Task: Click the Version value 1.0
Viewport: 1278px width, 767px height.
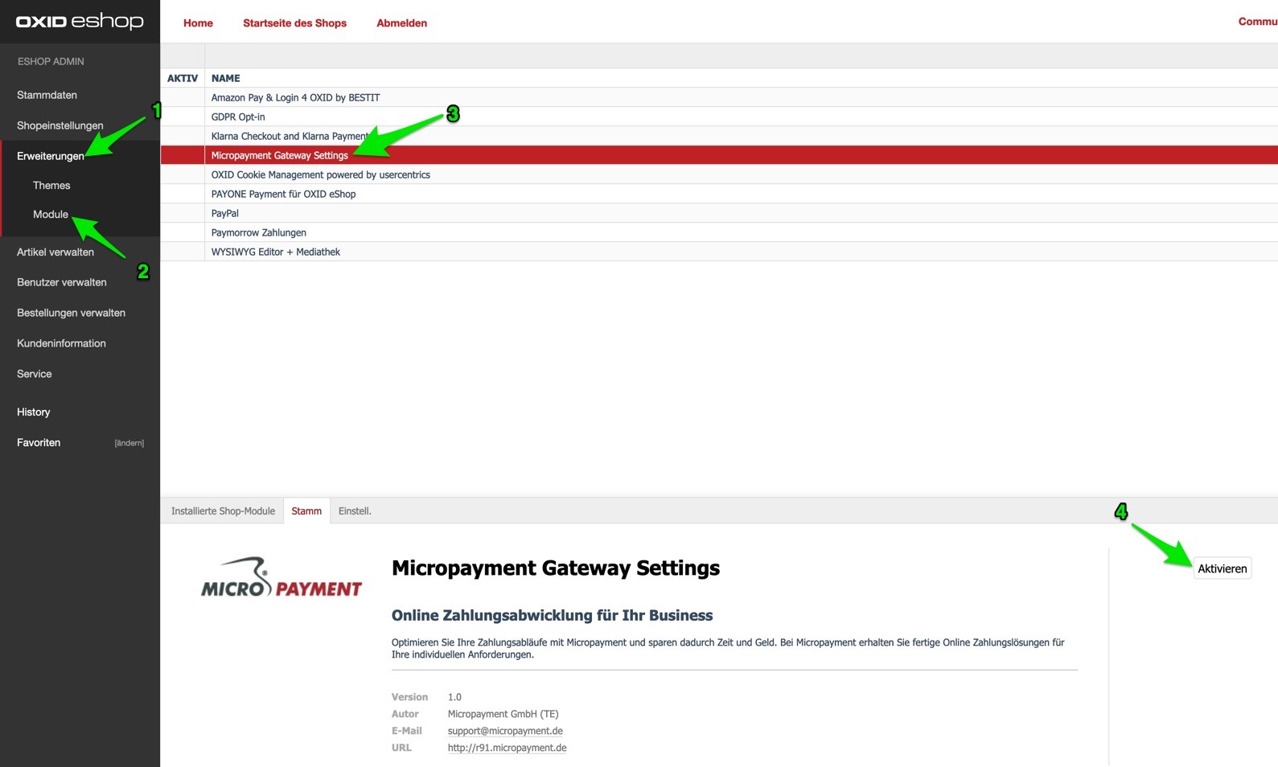Action: pyautogui.click(x=454, y=697)
